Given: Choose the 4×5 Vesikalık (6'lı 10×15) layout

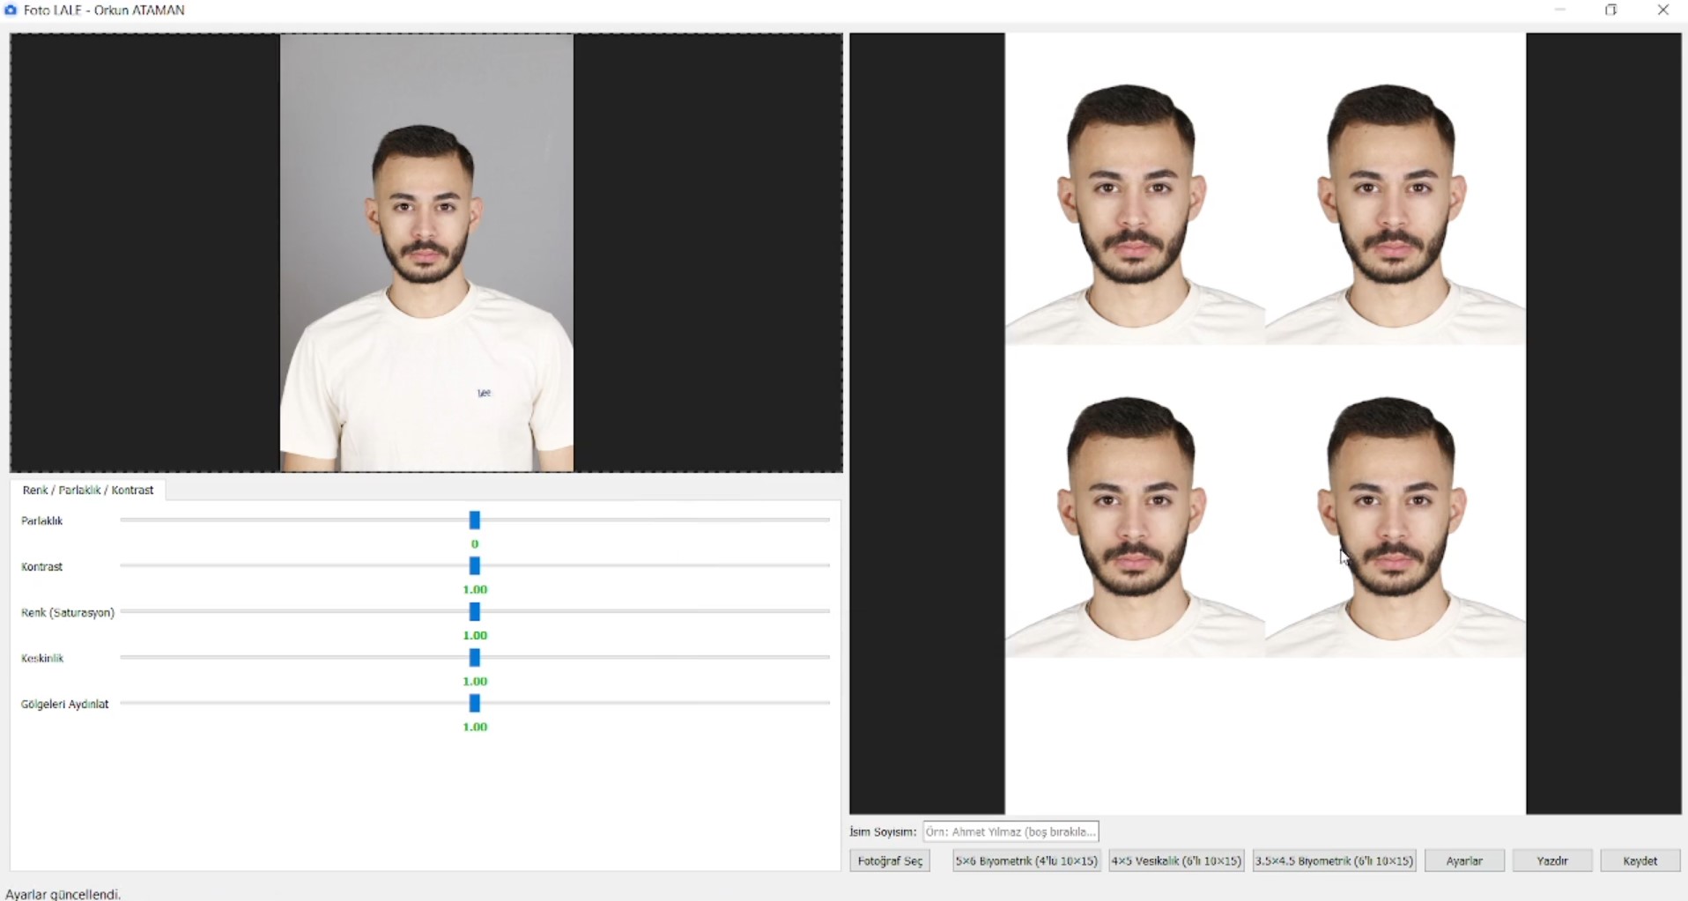Looking at the screenshot, I should [x=1176, y=860].
